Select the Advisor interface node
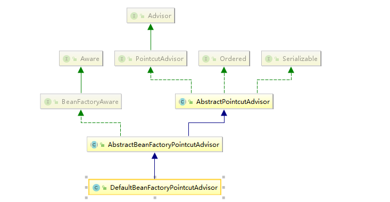The height and width of the screenshot is (202, 390). 151,15
